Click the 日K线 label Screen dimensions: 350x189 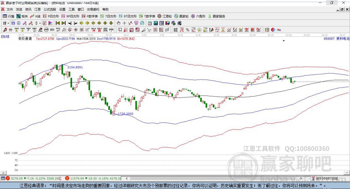(x=5, y=37)
